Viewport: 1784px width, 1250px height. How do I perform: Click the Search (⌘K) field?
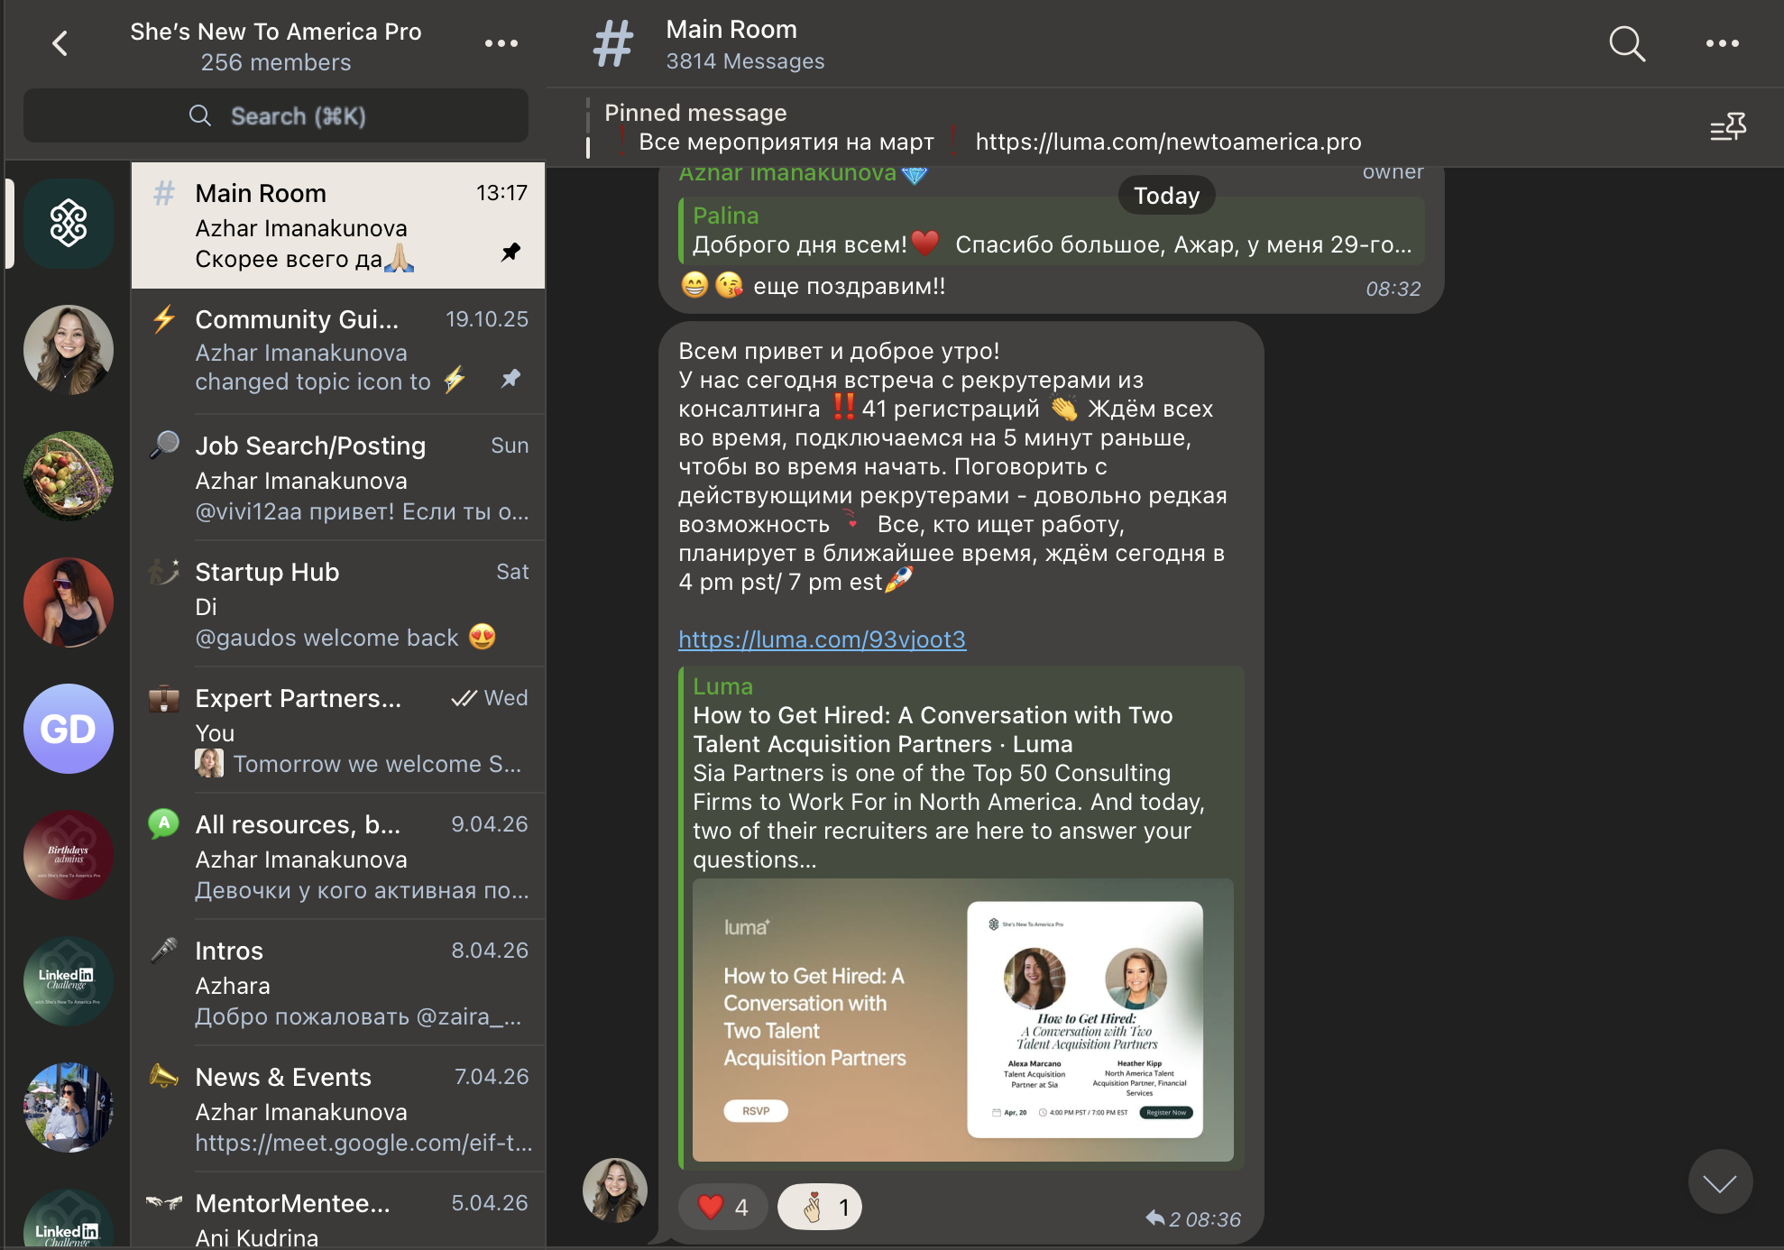pyautogui.click(x=276, y=115)
